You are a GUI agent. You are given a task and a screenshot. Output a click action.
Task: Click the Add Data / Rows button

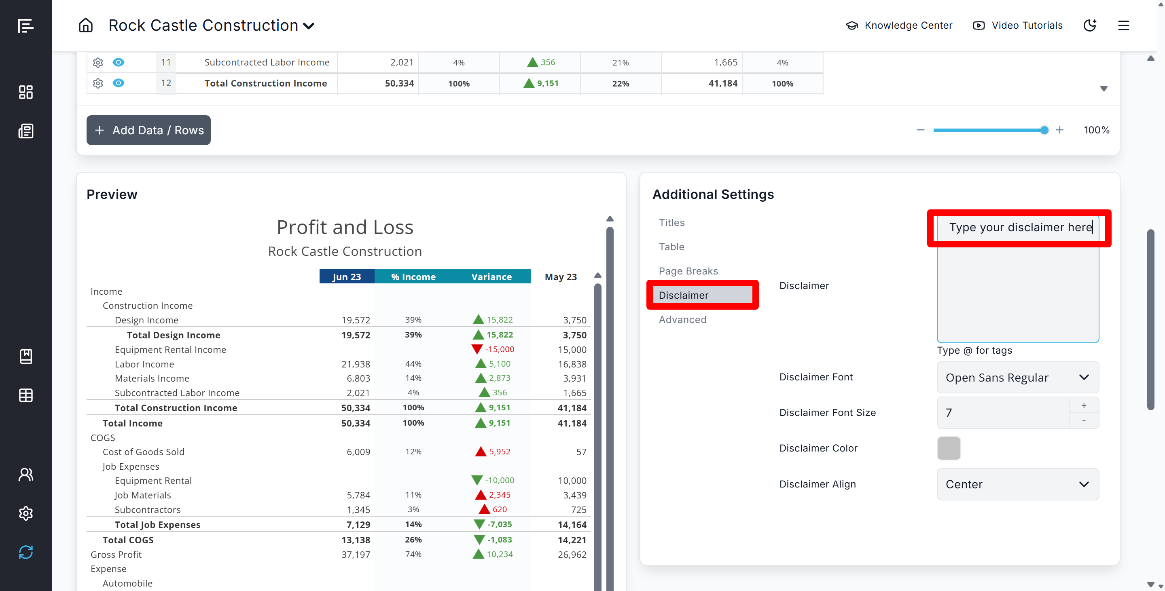pos(148,130)
